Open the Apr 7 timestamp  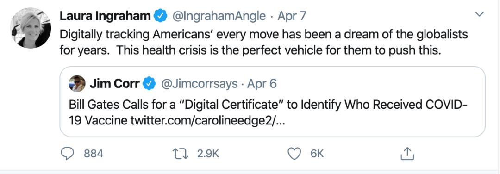click(292, 16)
